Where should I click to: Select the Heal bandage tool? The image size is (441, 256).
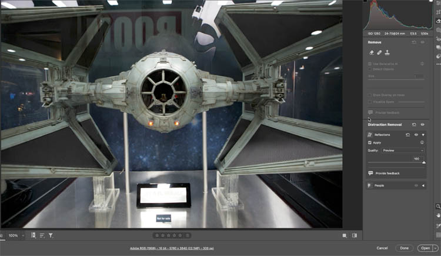point(379,52)
